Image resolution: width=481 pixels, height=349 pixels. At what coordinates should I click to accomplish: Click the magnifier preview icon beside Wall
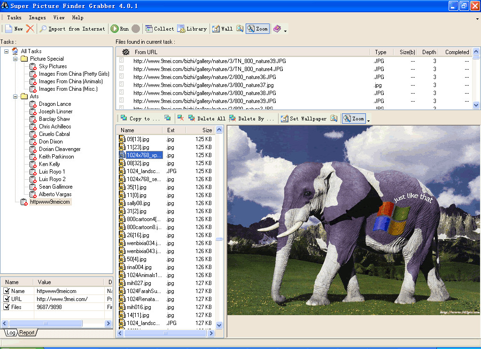[x=240, y=29]
